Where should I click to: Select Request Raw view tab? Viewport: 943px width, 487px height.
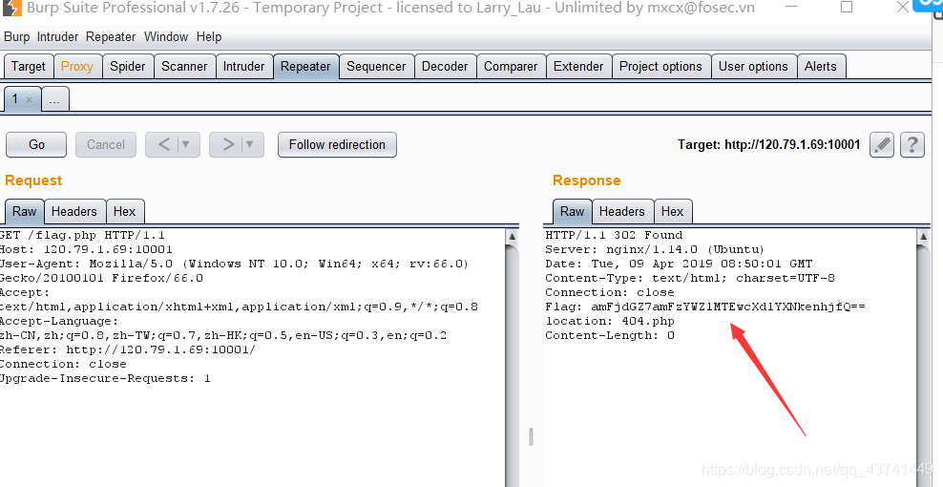click(x=24, y=211)
